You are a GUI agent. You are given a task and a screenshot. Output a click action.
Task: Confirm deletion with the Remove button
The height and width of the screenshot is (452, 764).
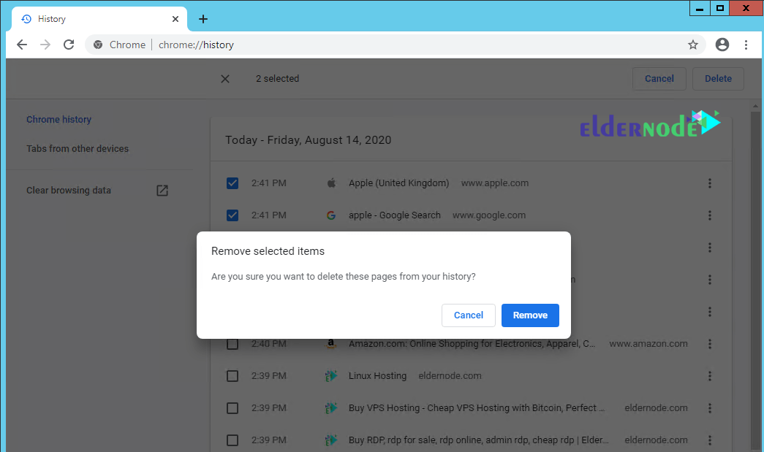pos(530,315)
